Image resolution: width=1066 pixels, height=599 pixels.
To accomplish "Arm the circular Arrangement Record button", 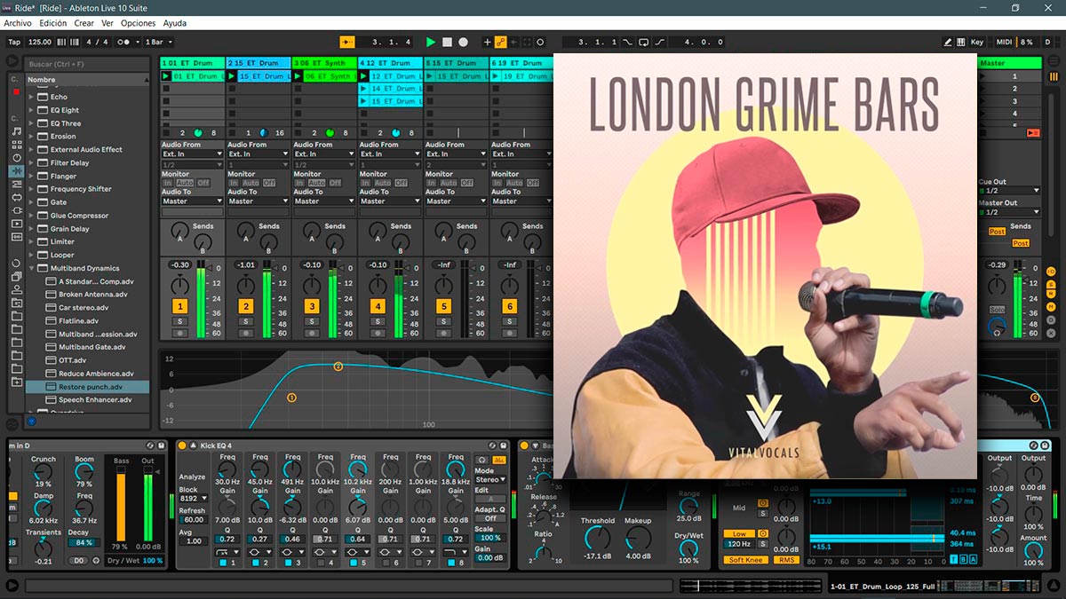I will tap(463, 42).
